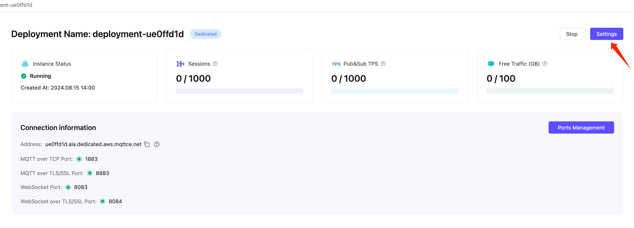
Task: Open Ports Management
Action: point(581,128)
